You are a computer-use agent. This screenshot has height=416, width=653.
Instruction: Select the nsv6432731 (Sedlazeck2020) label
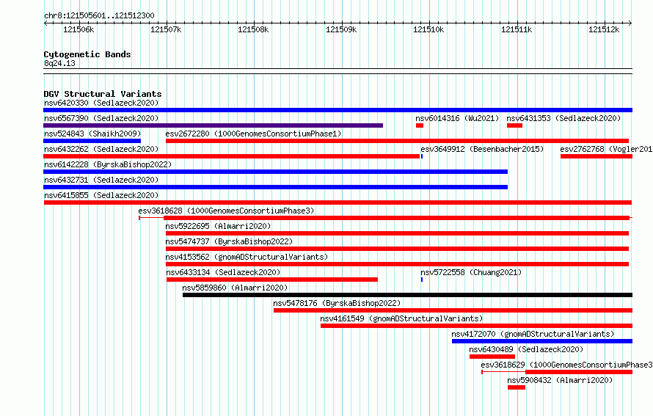click(101, 180)
